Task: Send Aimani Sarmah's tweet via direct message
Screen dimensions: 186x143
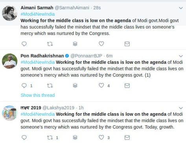Action: click(x=127, y=44)
